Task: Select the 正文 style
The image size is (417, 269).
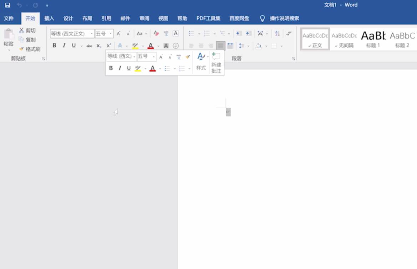Action: 315,39
